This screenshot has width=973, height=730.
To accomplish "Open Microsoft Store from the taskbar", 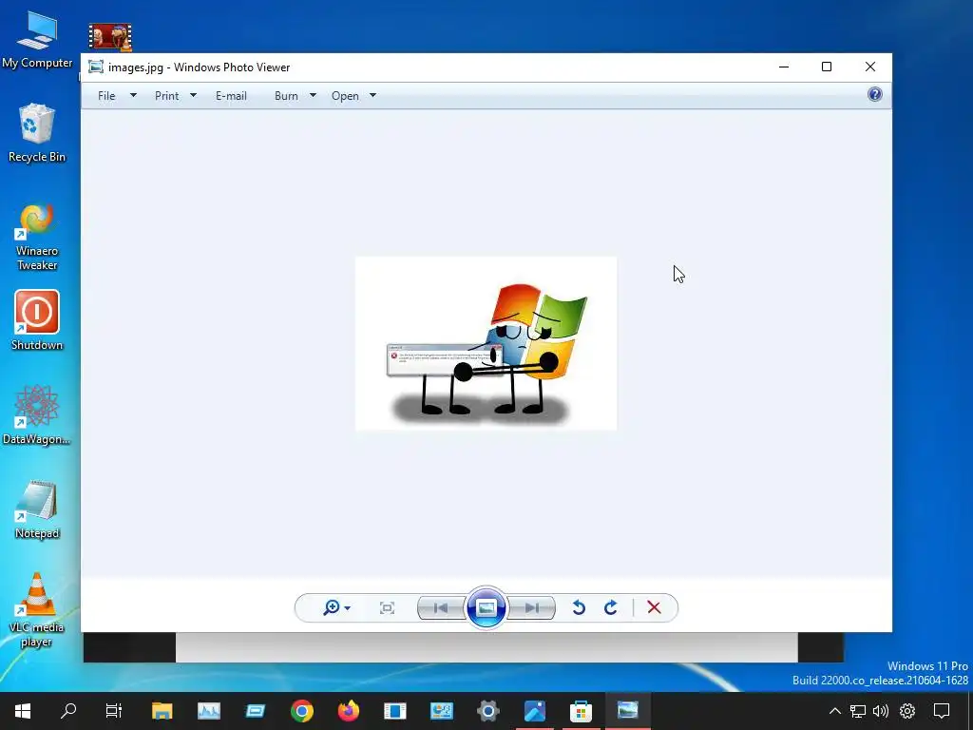I will click(581, 711).
